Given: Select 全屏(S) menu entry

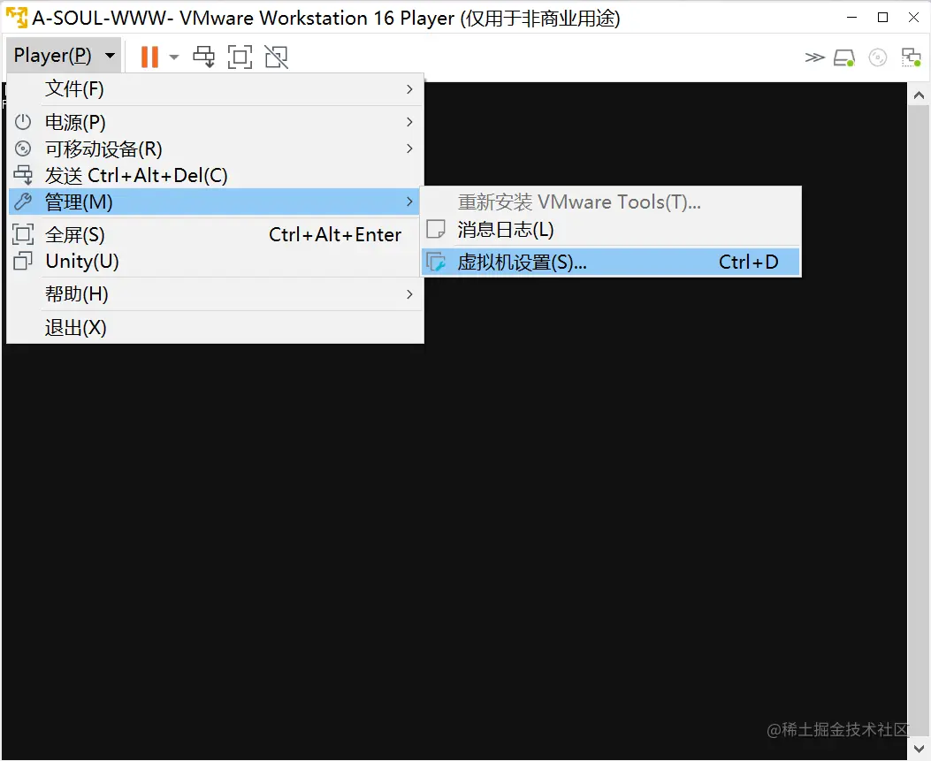Looking at the screenshot, I should pos(215,234).
